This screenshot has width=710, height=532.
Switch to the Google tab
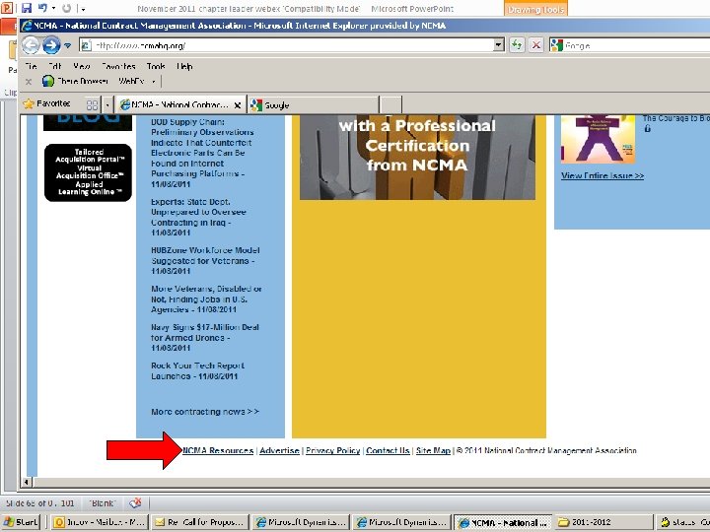(x=314, y=105)
